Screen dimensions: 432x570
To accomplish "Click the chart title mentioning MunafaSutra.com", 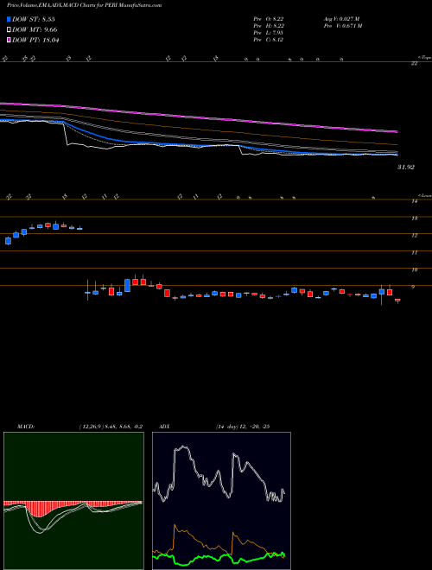I will pos(84,5).
